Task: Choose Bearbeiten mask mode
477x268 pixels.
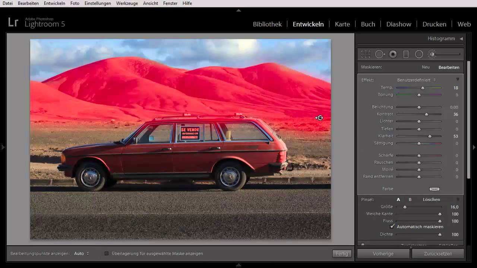Action: point(449,67)
